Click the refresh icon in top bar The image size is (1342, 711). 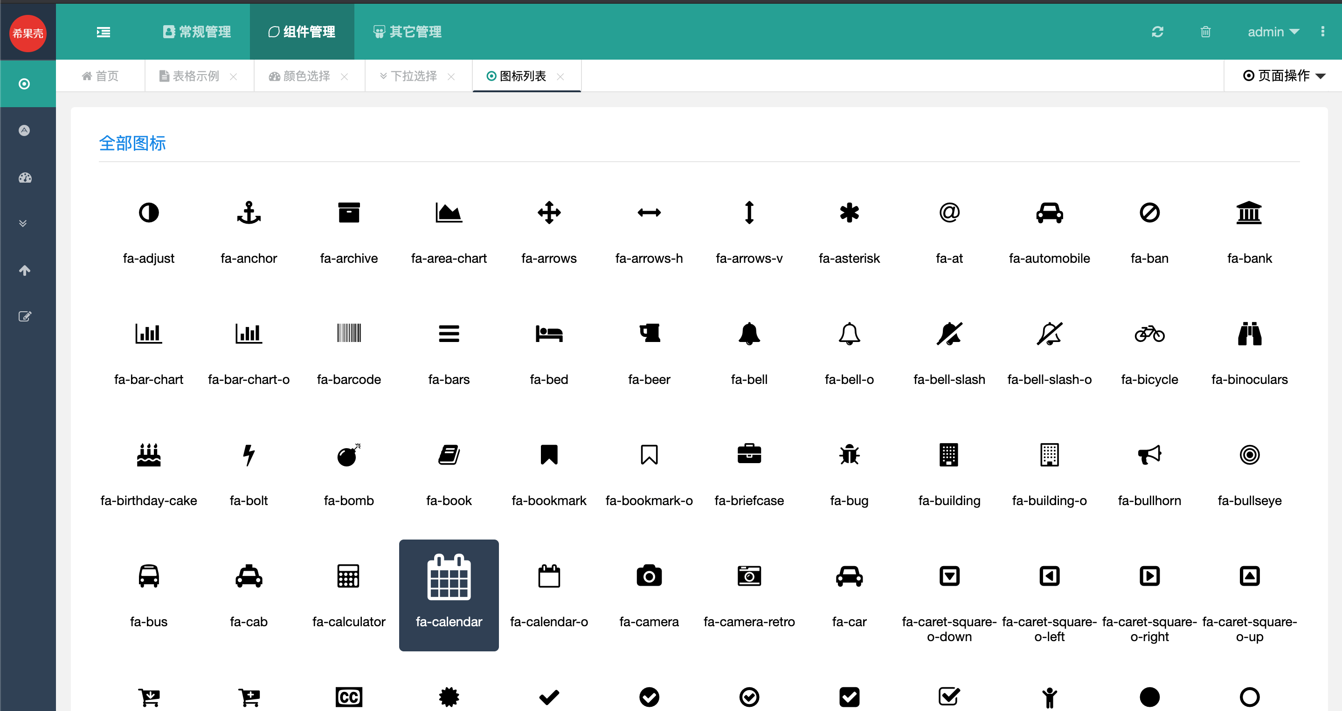[1157, 32]
